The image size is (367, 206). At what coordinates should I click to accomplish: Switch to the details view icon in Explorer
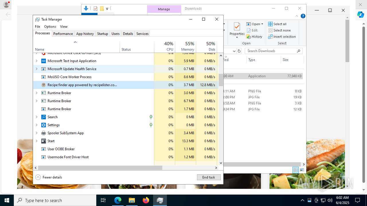[296, 170]
